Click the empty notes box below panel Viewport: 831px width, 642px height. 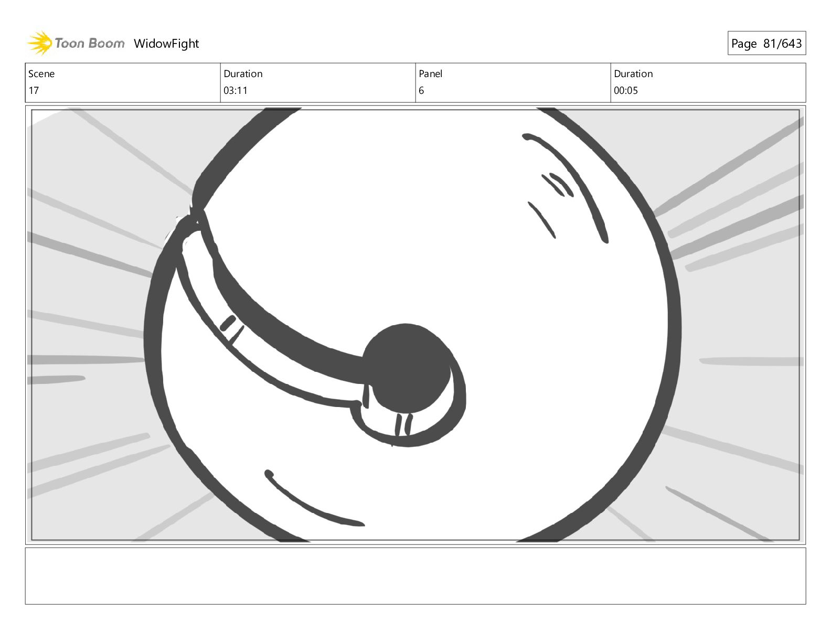(415, 576)
